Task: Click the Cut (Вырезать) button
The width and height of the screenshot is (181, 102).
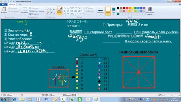Action: (x=13, y=8)
